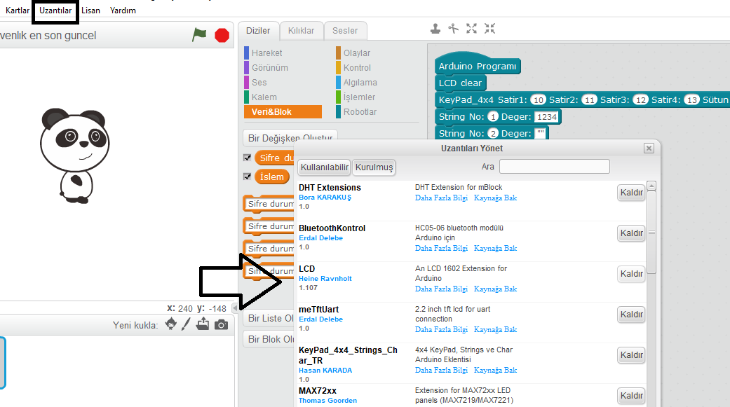Select the scissors delete tool
Viewport: 730px width, 407px height.
[454, 29]
